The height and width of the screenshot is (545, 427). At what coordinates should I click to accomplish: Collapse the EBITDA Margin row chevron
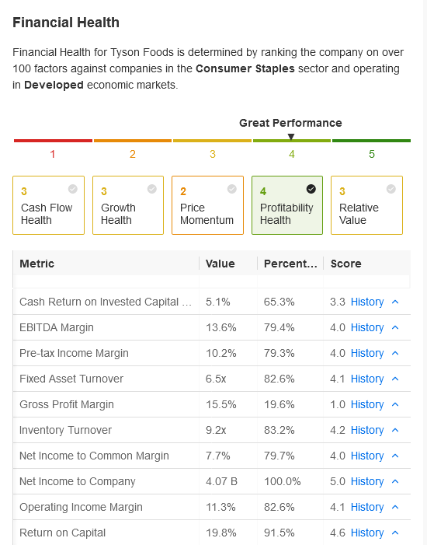tap(395, 327)
